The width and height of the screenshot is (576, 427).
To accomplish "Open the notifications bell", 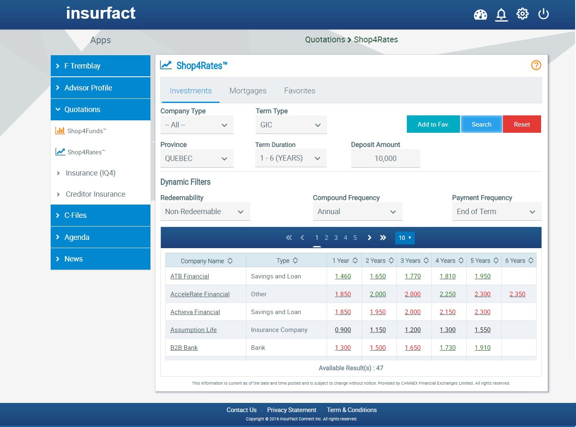I will [x=502, y=15].
